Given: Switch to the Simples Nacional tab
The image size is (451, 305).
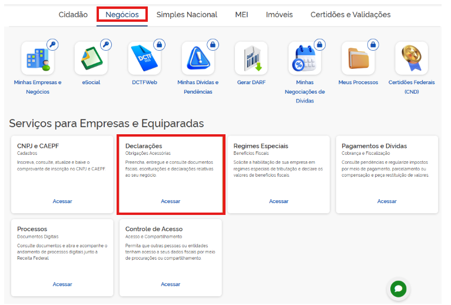Looking at the screenshot, I should (187, 15).
